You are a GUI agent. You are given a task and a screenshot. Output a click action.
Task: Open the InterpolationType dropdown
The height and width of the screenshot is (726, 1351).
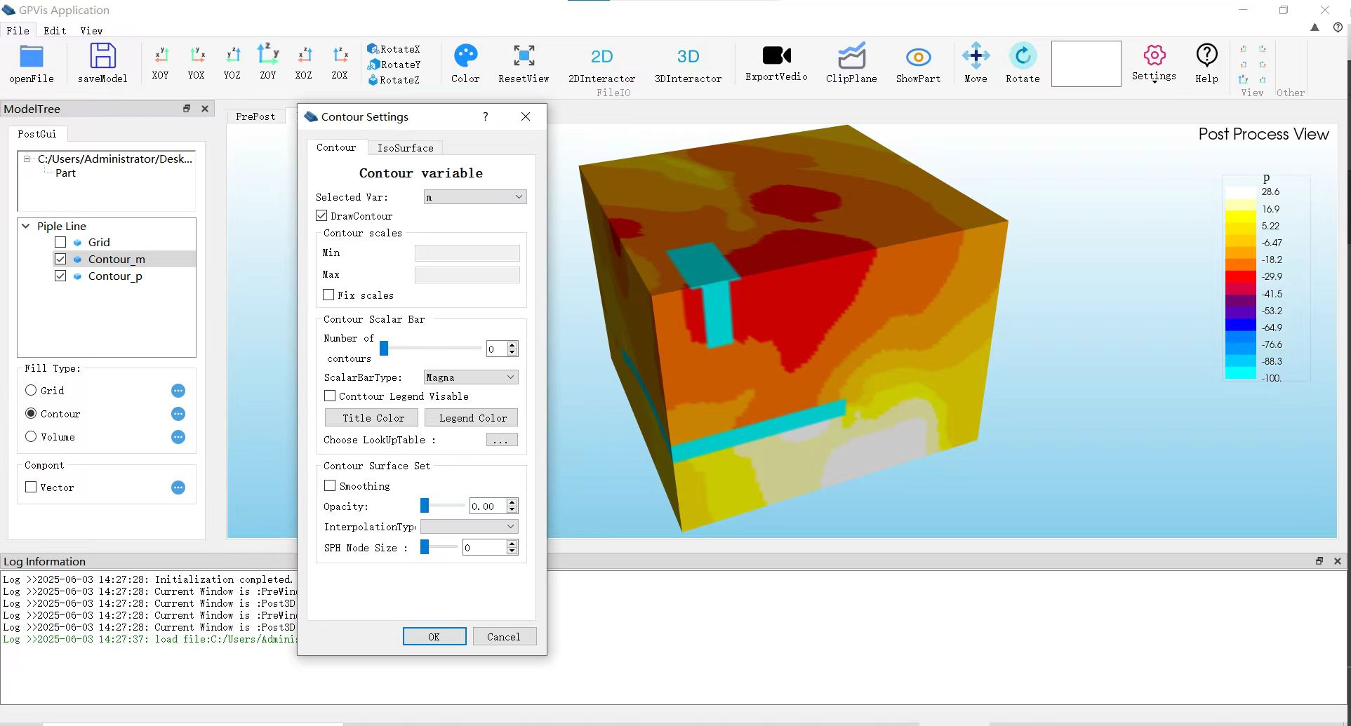tap(469, 526)
